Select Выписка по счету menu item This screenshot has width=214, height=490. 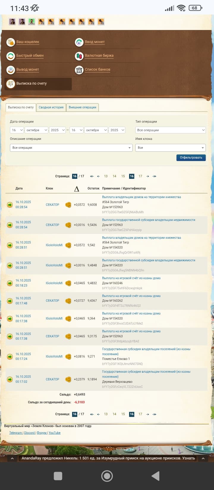tap(38, 84)
